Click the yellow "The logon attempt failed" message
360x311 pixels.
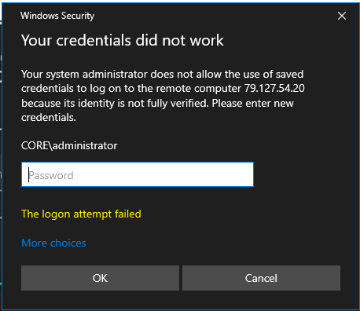pos(81,214)
